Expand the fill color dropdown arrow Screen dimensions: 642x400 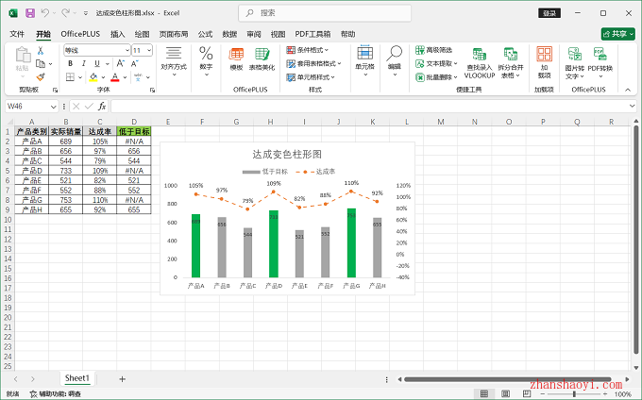tap(103, 77)
